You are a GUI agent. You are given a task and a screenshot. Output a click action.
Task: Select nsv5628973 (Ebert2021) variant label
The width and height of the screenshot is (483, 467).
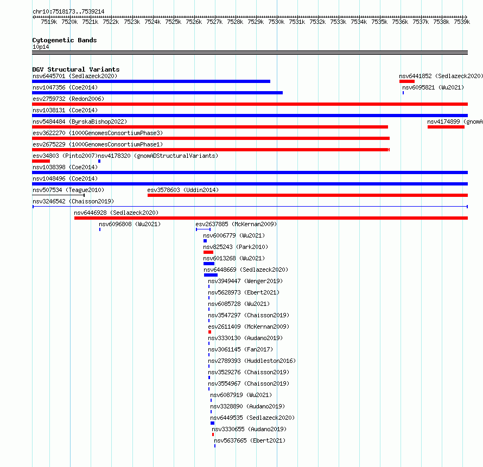coord(244,292)
